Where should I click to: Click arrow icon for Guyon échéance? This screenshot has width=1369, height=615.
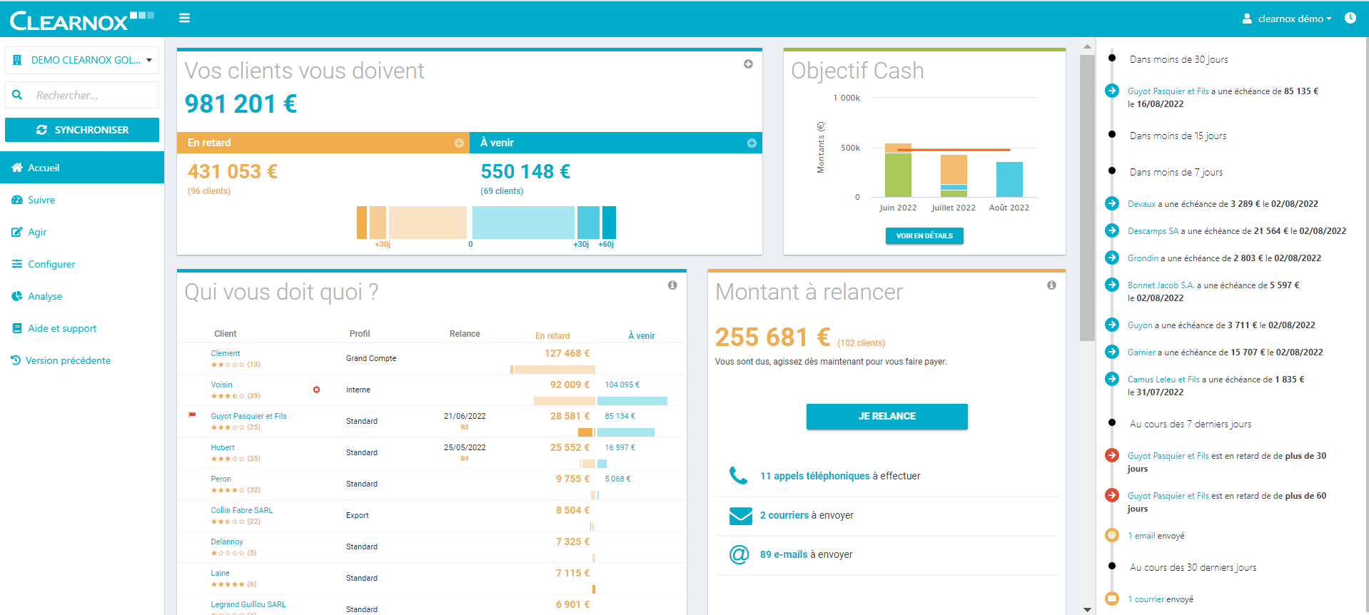(1111, 325)
